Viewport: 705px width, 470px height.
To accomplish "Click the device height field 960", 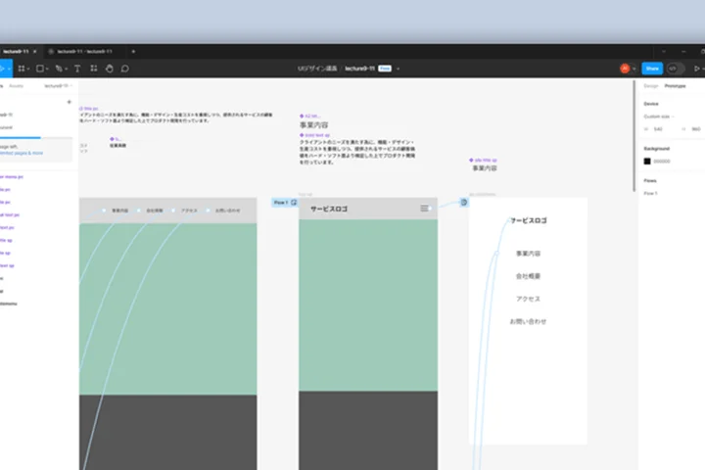I will click(x=695, y=129).
